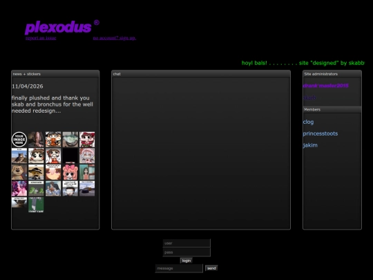
Task: Click the anime group in blue uniforms sticker
Action: (x=53, y=188)
